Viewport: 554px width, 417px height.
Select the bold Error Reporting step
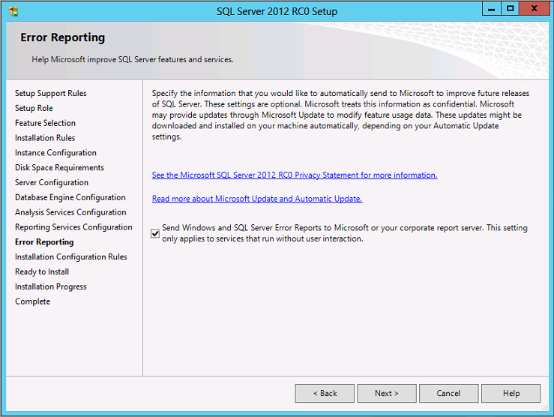[44, 242]
